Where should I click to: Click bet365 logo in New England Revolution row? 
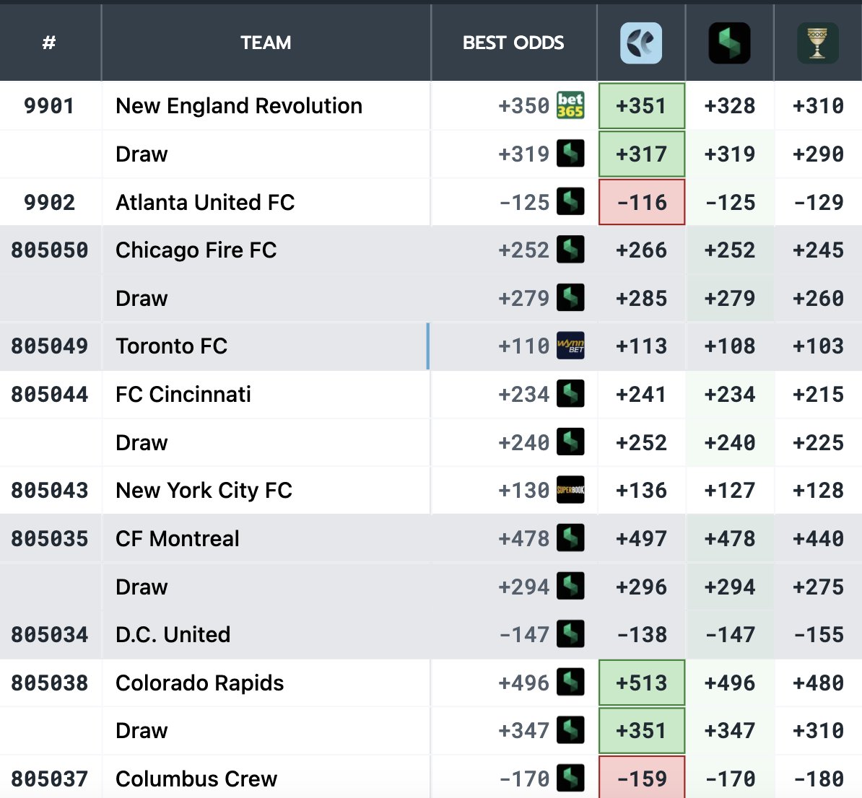[570, 105]
